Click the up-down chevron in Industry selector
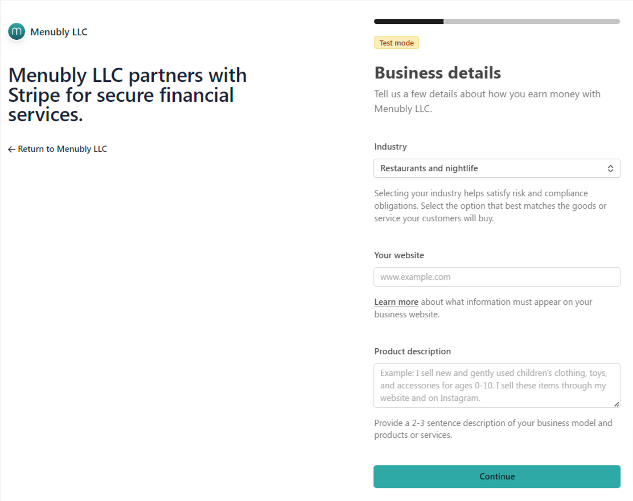The width and height of the screenshot is (633, 501). (x=610, y=168)
